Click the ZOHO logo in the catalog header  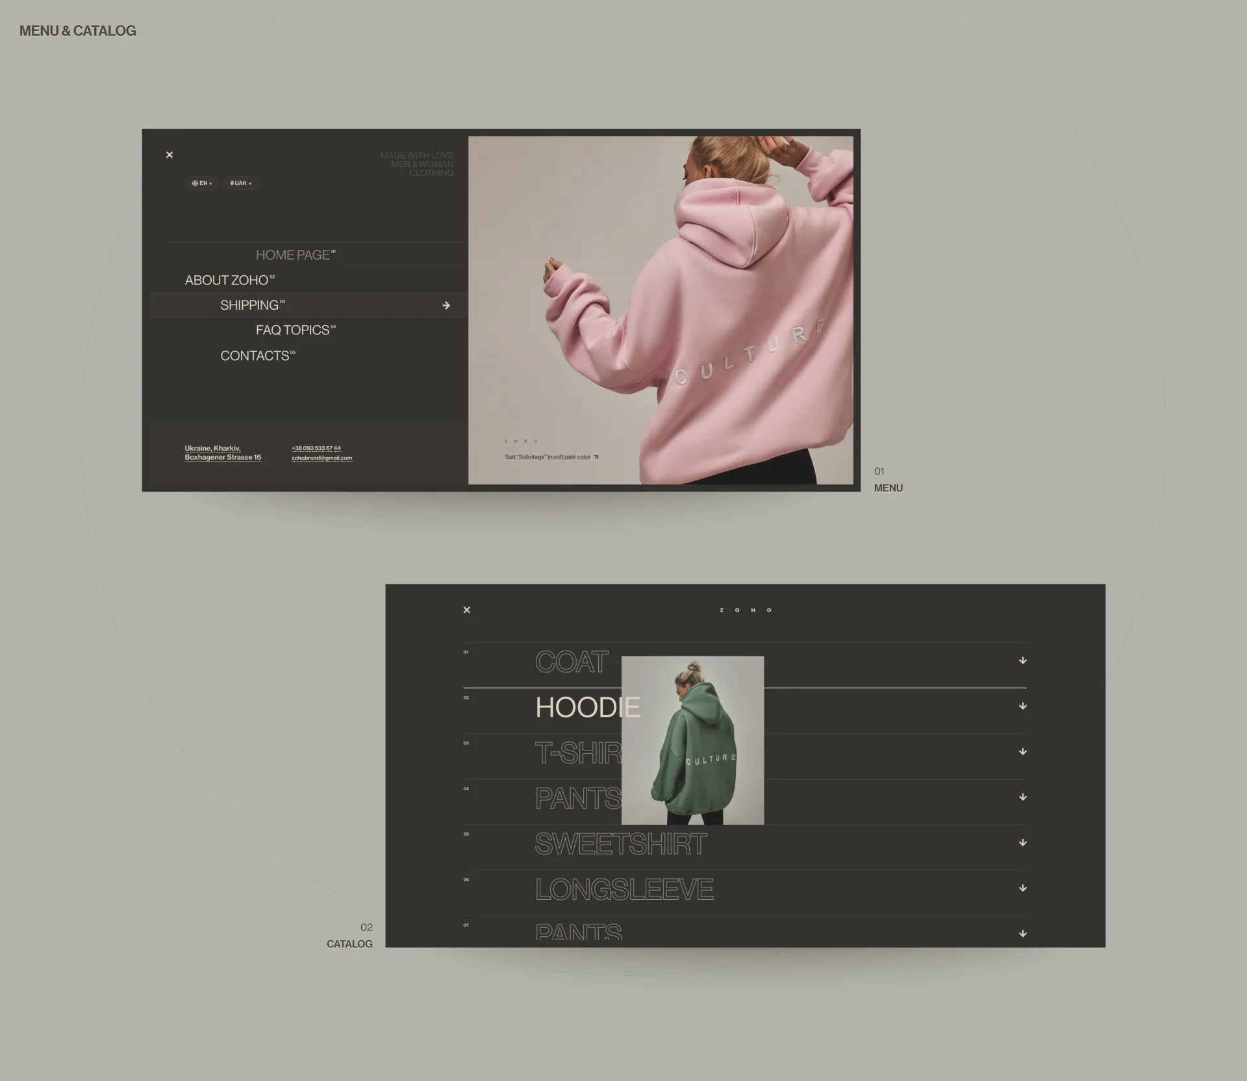pos(746,610)
